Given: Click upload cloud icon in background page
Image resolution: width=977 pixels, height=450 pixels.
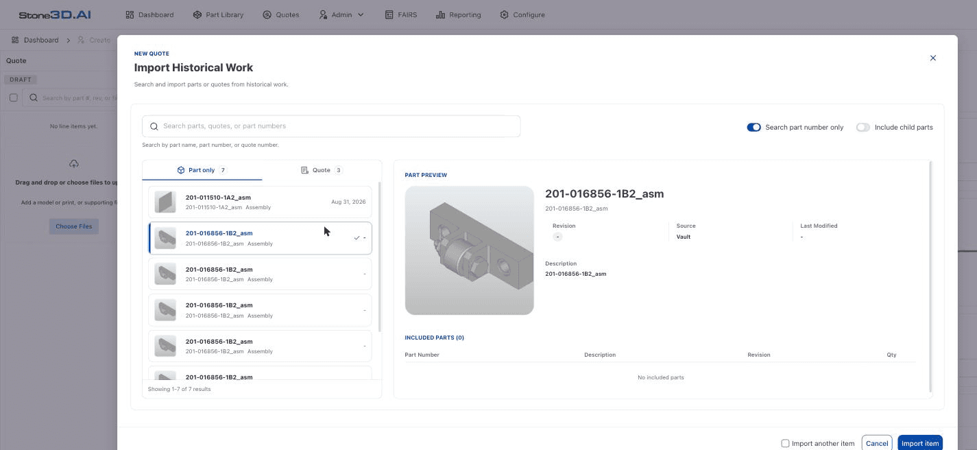Looking at the screenshot, I should click(x=74, y=163).
